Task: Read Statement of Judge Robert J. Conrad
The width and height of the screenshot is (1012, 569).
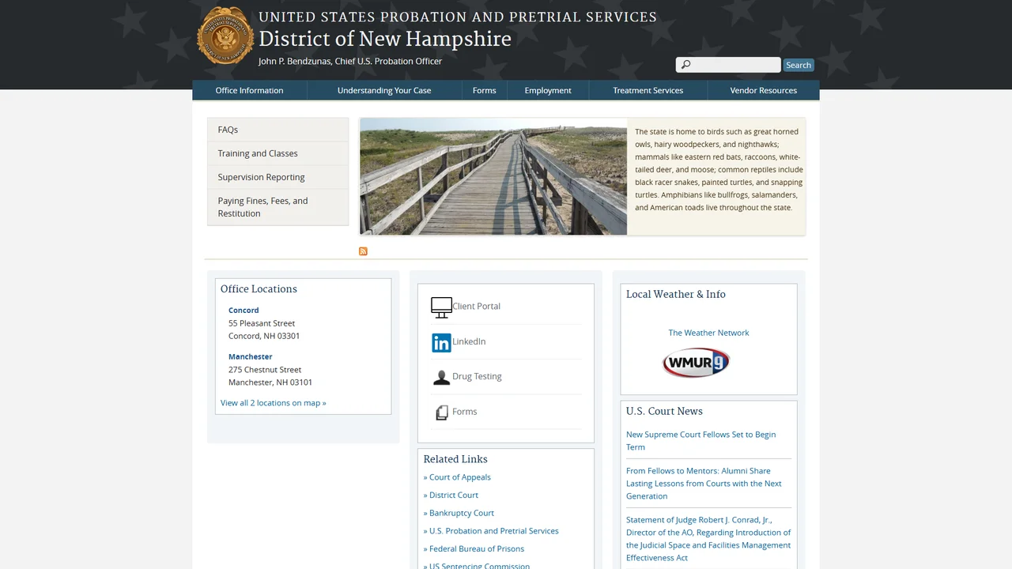Action: [708, 539]
